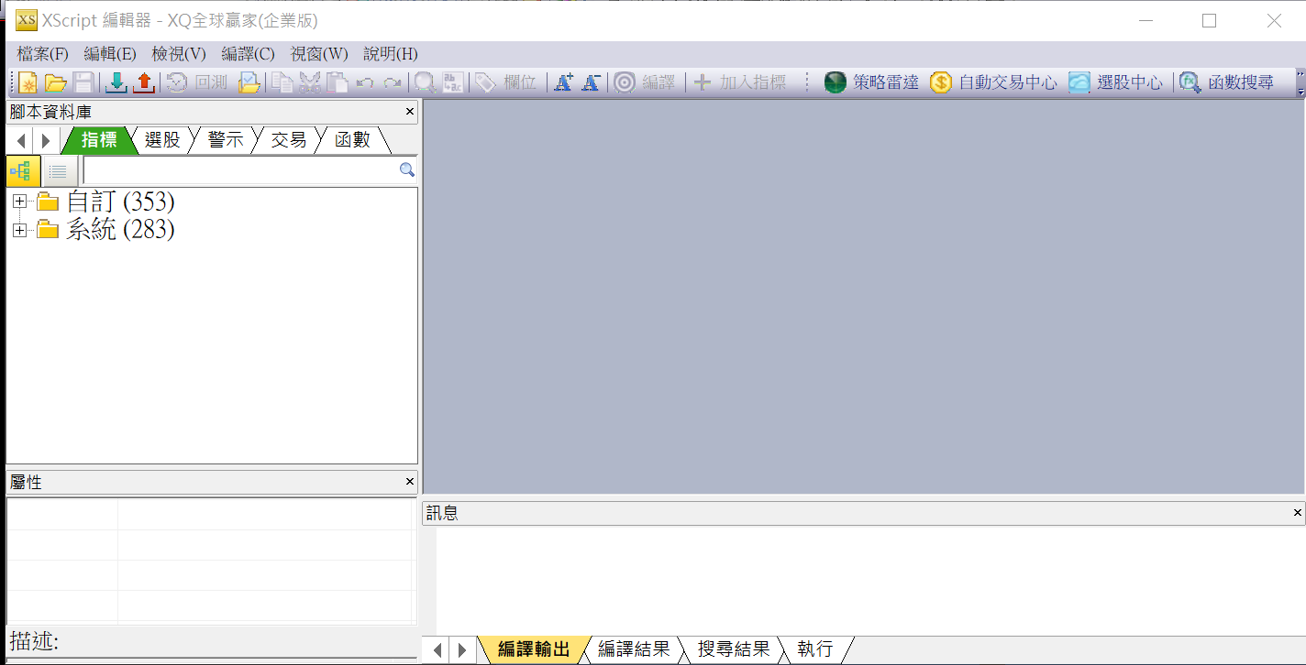
Task: Click the Find magnifier icon in toolbar
Action: (x=425, y=82)
